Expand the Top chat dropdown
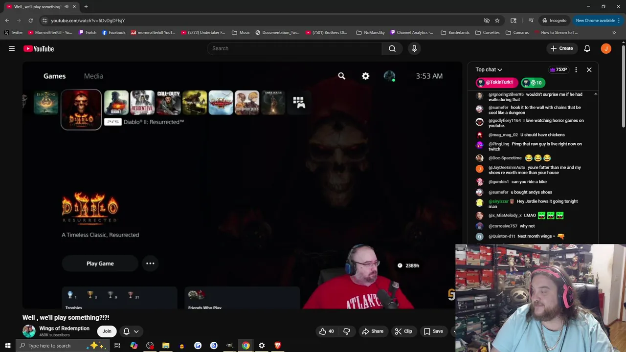The height and width of the screenshot is (352, 626). point(489,70)
